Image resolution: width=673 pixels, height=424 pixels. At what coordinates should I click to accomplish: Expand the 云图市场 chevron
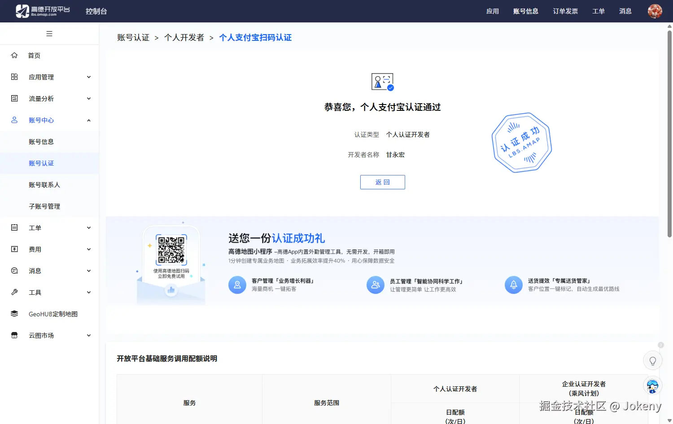89,335
